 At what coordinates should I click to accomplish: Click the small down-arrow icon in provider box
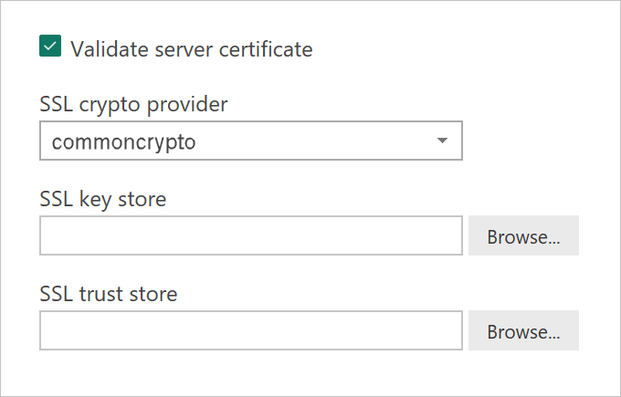442,141
